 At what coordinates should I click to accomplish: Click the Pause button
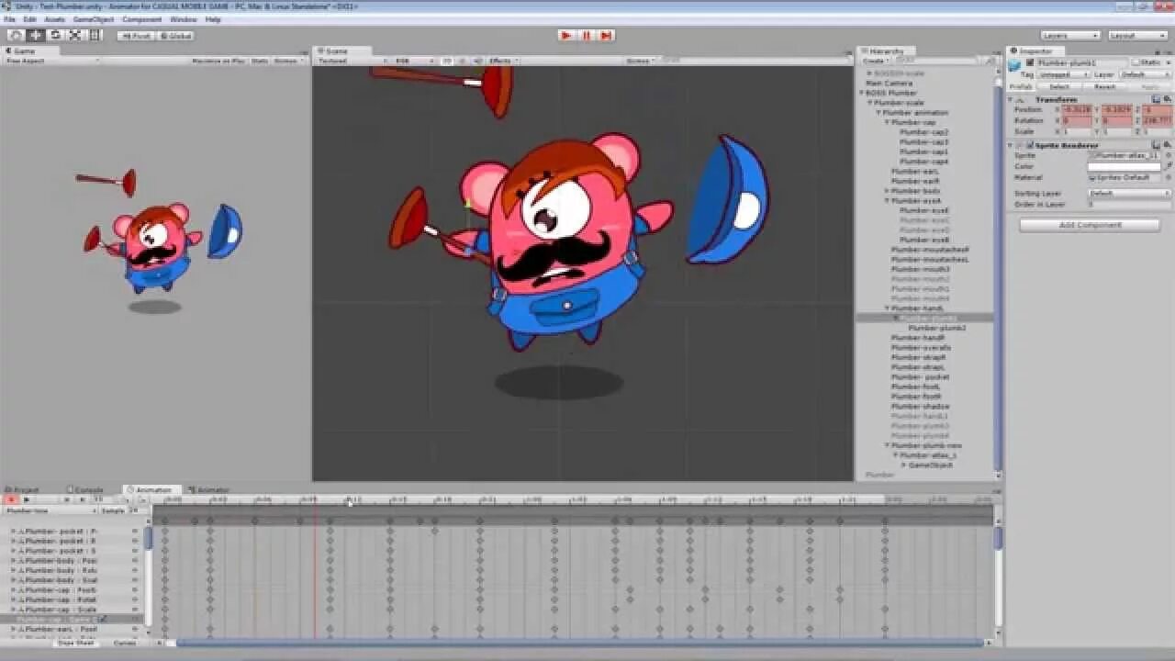(587, 35)
